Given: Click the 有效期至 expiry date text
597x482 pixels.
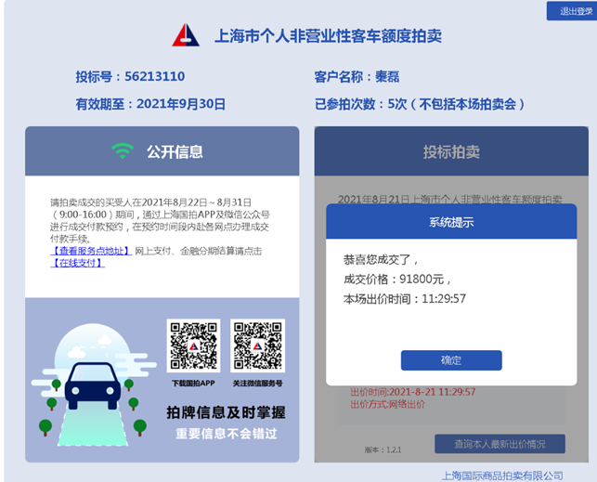Looking at the screenshot, I should (150, 104).
